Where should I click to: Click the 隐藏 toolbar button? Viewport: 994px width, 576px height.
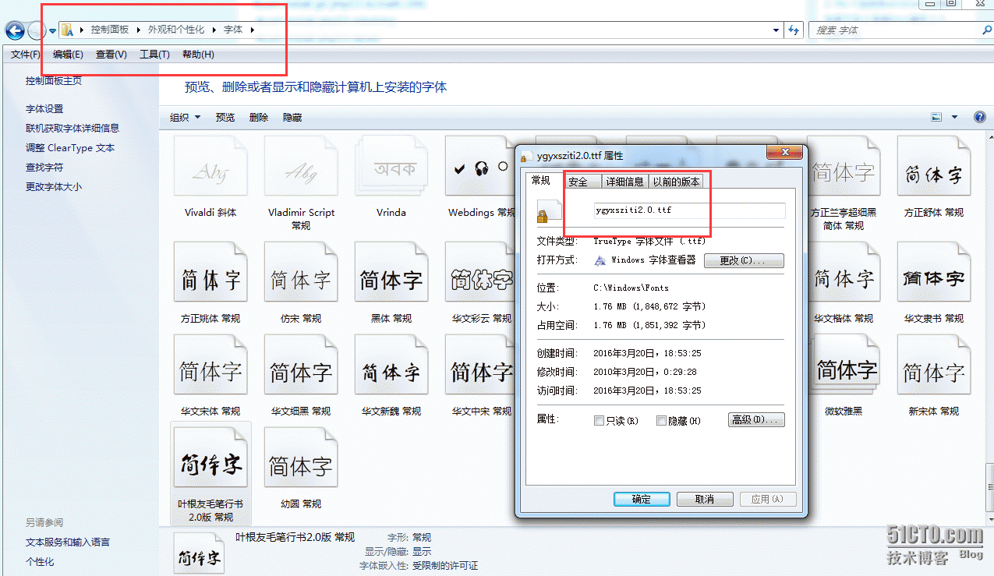pos(292,118)
